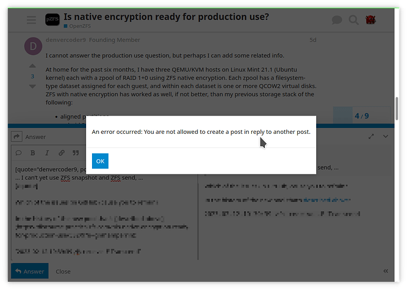Open the search magnifier icon

[x=353, y=20]
